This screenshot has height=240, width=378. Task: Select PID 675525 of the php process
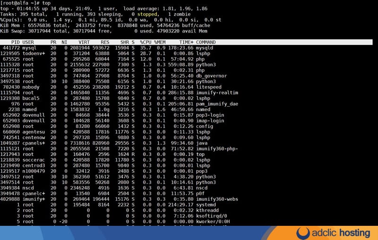click(11, 59)
